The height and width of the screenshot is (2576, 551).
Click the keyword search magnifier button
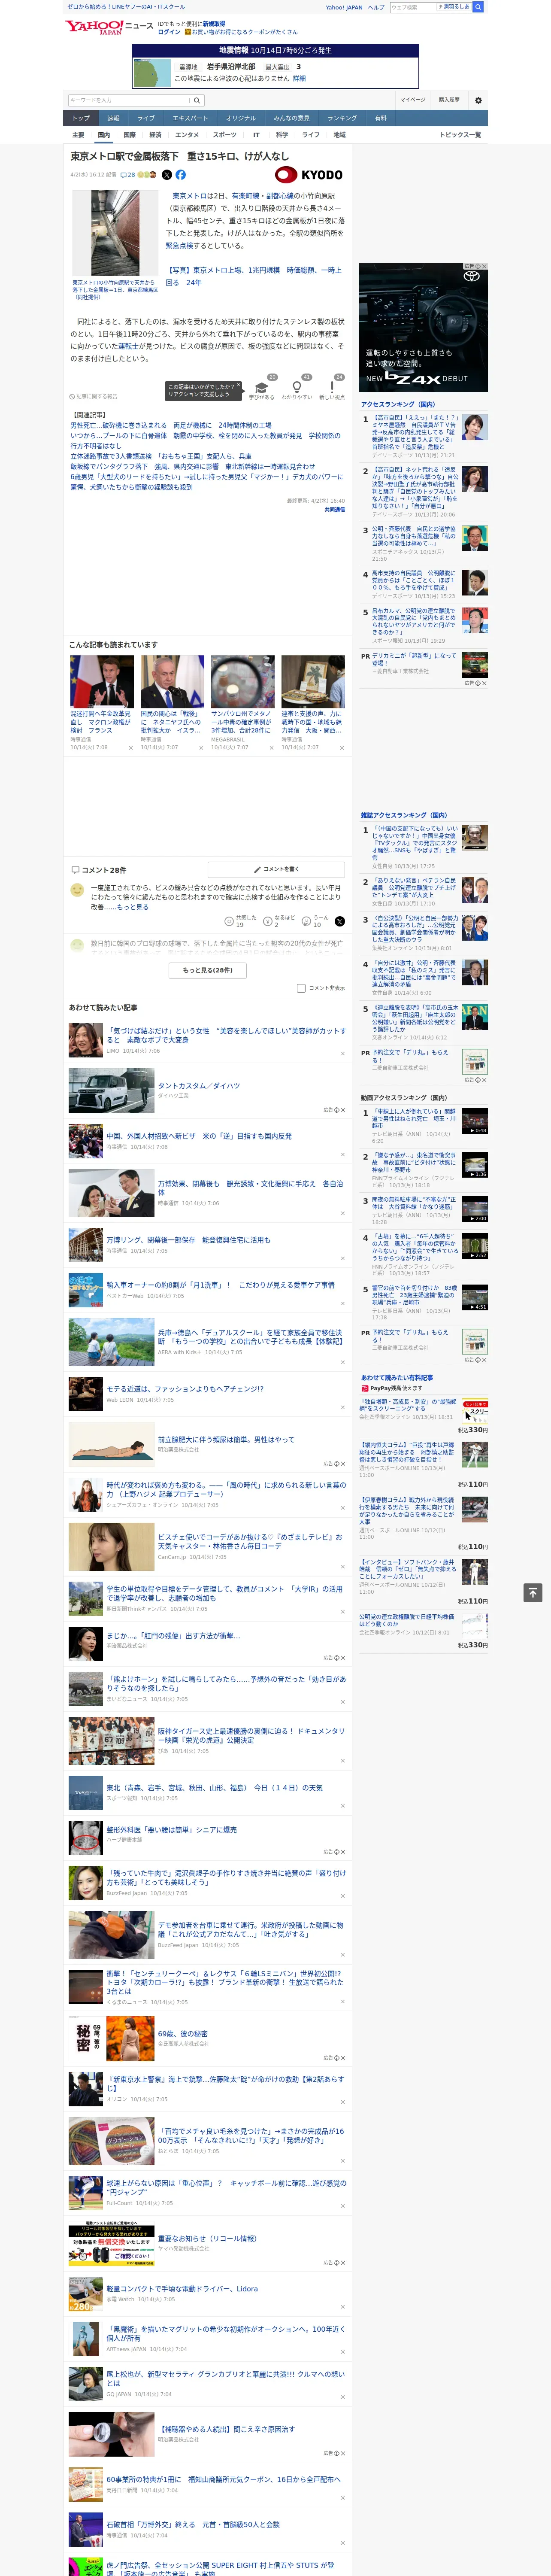[x=197, y=100]
